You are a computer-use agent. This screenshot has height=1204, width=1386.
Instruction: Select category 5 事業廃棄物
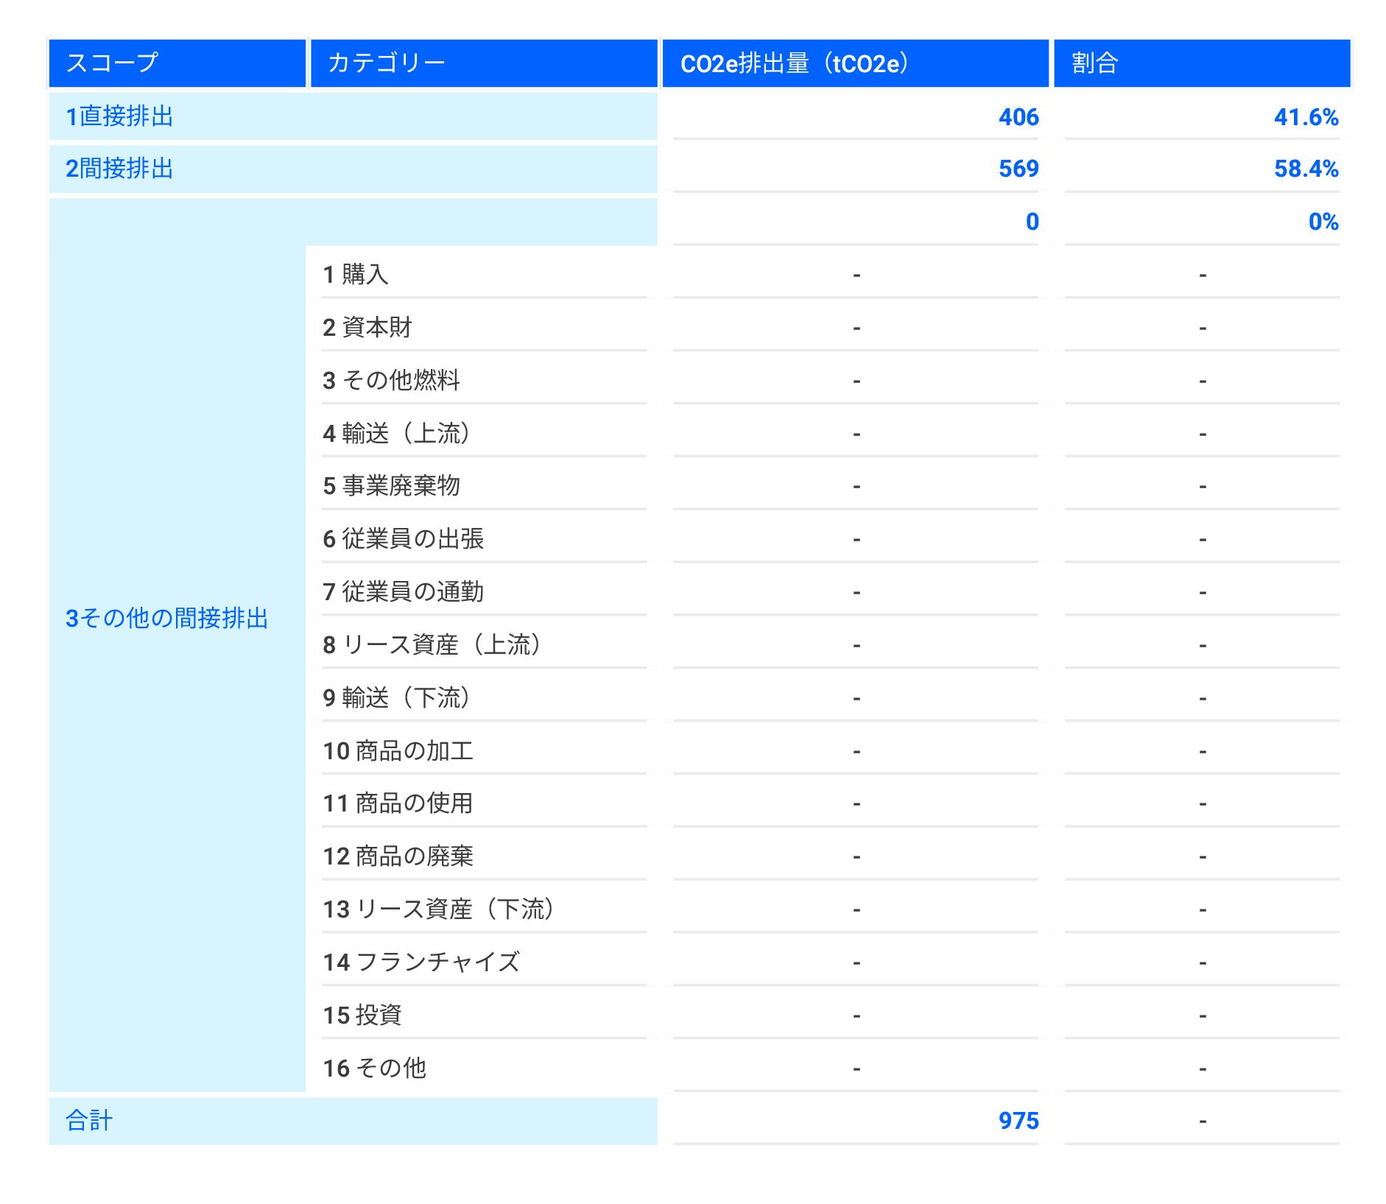pos(392,486)
